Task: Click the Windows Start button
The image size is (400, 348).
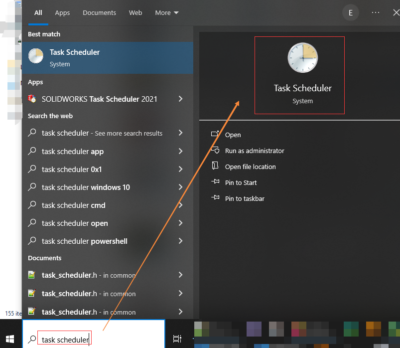Action: [10, 339]
